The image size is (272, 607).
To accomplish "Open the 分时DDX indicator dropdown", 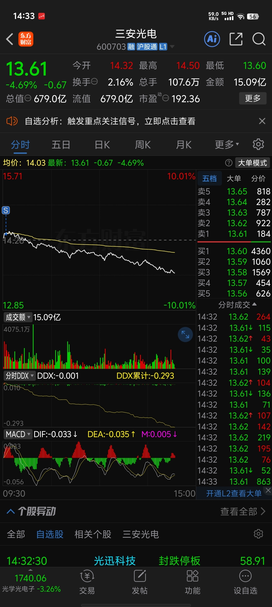I will point(19,376).
